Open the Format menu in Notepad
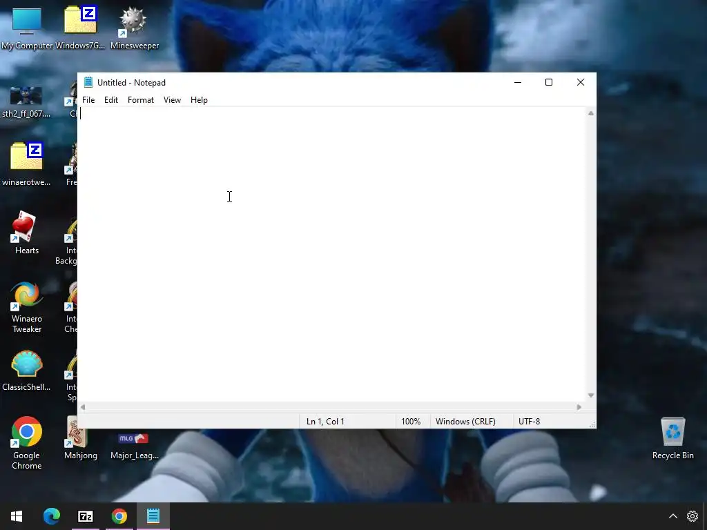707x530 pixels. tap(141, 100)
